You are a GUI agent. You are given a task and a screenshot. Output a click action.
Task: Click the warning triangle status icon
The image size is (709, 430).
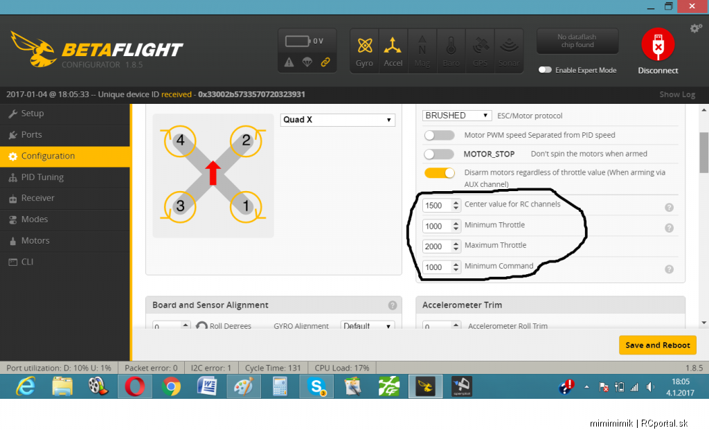point(289,62)
